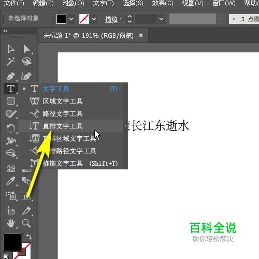Choose 区域文字工具 from the flyout

71,101
